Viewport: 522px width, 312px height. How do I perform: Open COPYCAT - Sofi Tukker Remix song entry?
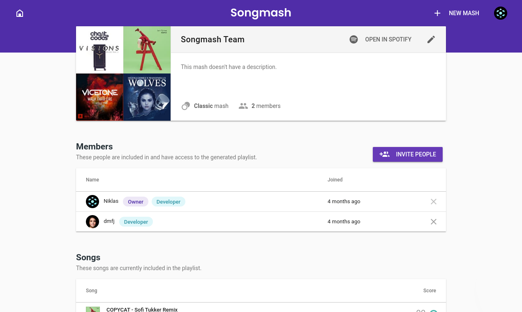(142, 310)
